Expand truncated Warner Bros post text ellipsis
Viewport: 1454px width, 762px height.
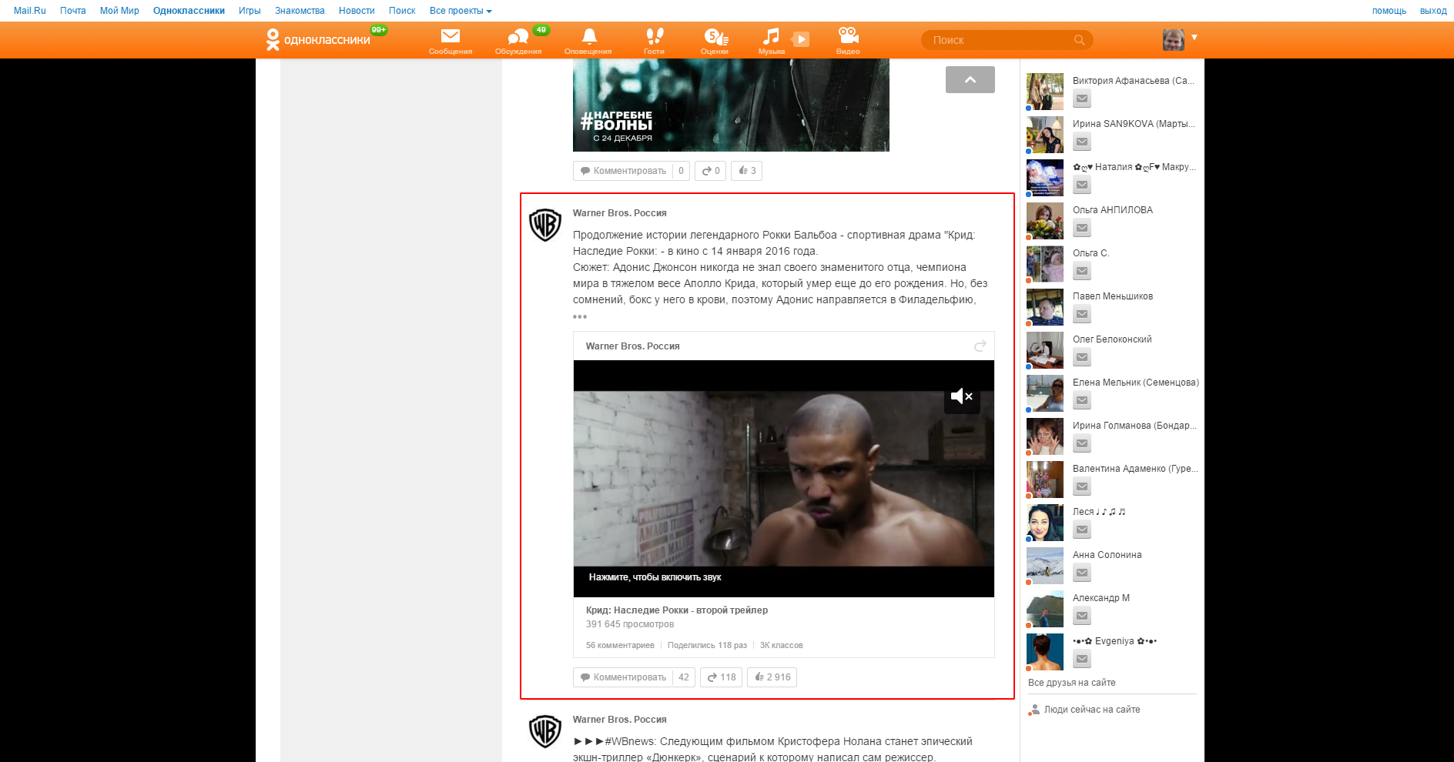point(580,316)
